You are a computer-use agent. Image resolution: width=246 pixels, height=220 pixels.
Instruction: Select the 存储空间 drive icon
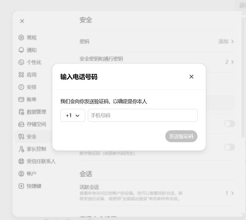[21, 124]
